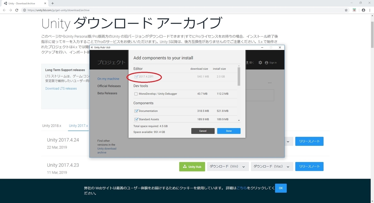The height and width of the screenshot is (203, 374).
Task: Expand ダウンロード (Mac) dropdown for Unity 2017.4.23
Action: click(x=272, y=166)
